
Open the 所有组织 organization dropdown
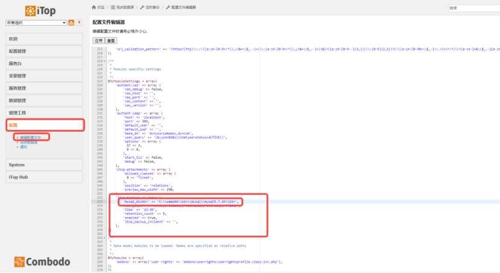36,23
